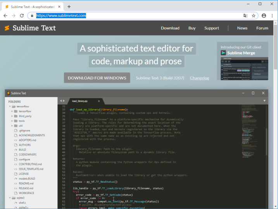
Task: Open the Changelog link
Action: tap(199, 78)
